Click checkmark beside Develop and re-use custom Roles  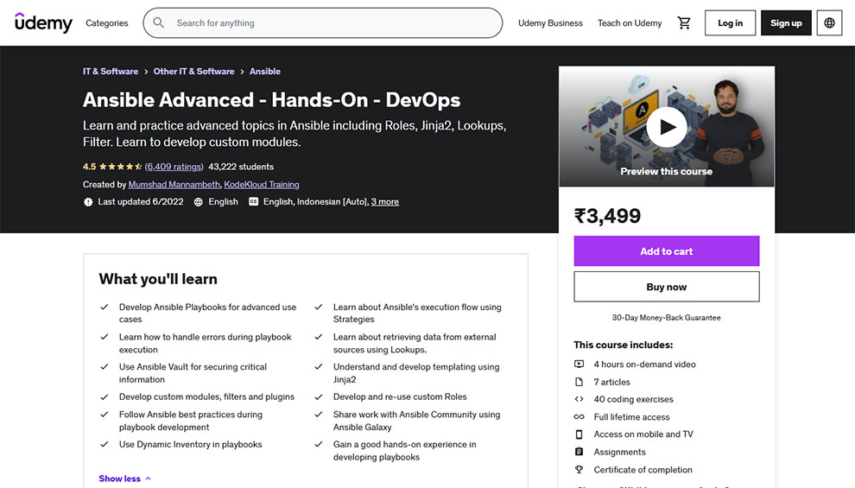pyautogui.click(x=319, y=397)
